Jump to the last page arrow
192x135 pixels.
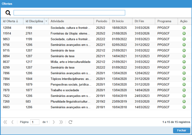pyautogui.click(x=61, y=122)
